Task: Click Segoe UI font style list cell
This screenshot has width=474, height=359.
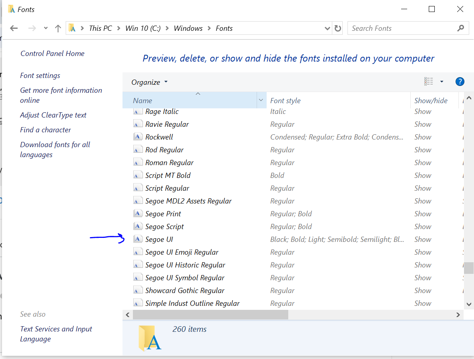Action: tap(337, 239)
